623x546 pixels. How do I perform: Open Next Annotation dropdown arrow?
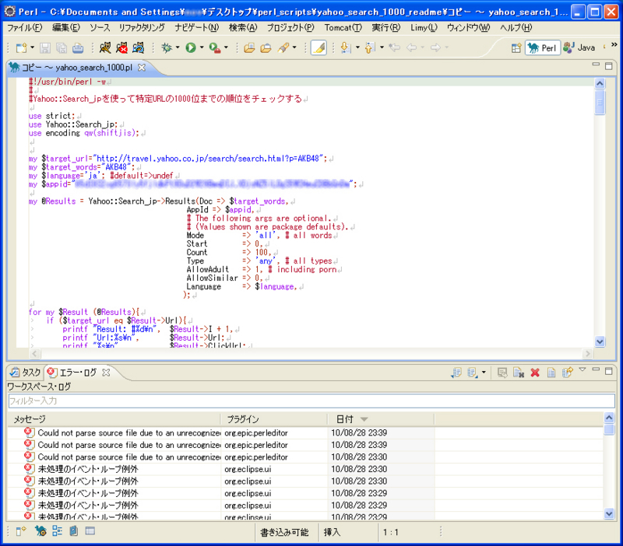pos(357,47)
